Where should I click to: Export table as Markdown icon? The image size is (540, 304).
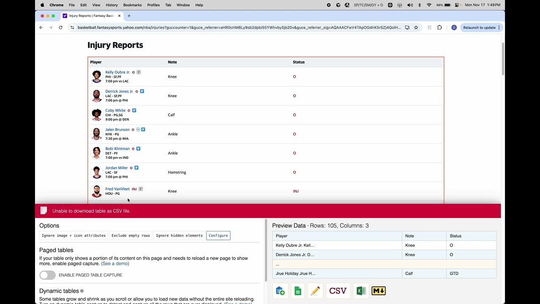[x=378, y=291]
